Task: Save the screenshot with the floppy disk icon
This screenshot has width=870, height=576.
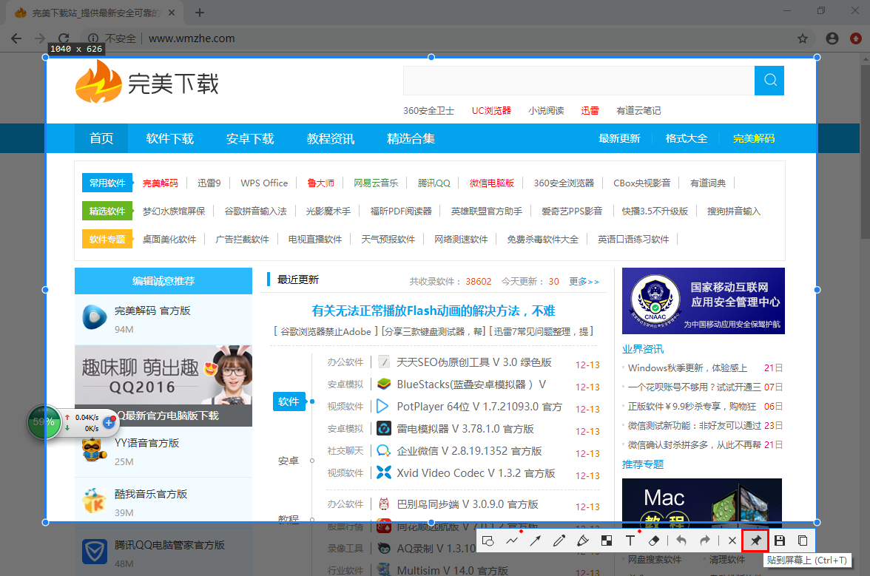Action: coord(780,541)
